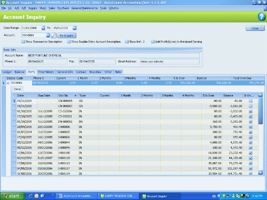Switch to the Ledger tab
This screenshot has width=267, height=200.
point(7,72)
